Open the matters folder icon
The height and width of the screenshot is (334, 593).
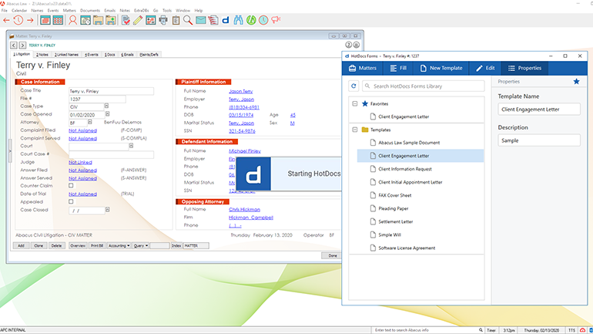[98, 21]
